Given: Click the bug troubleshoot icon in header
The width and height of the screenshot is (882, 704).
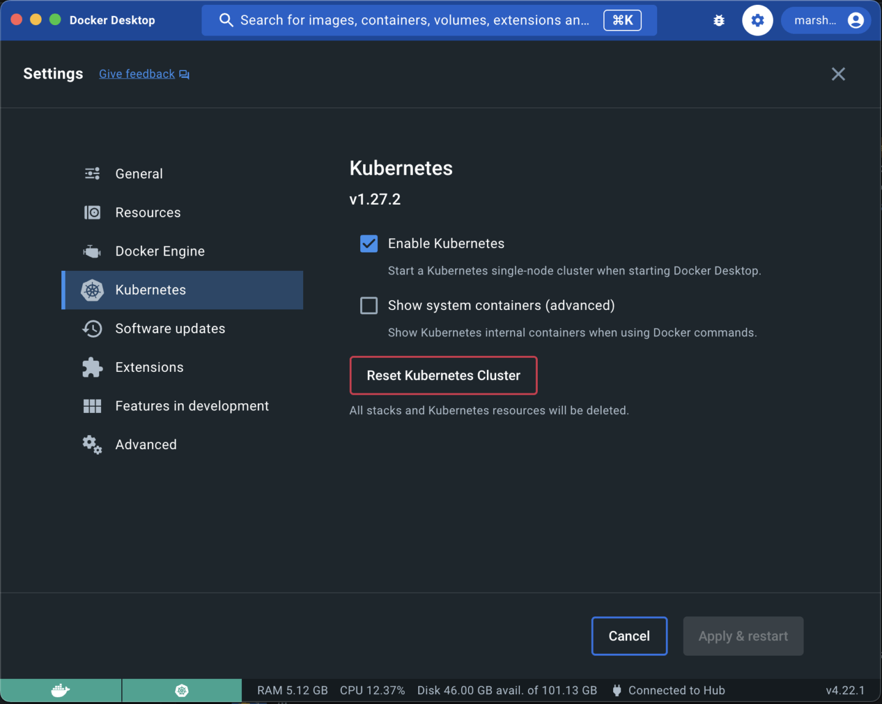Looking at the screenshot, I should [x=719, y=21].
